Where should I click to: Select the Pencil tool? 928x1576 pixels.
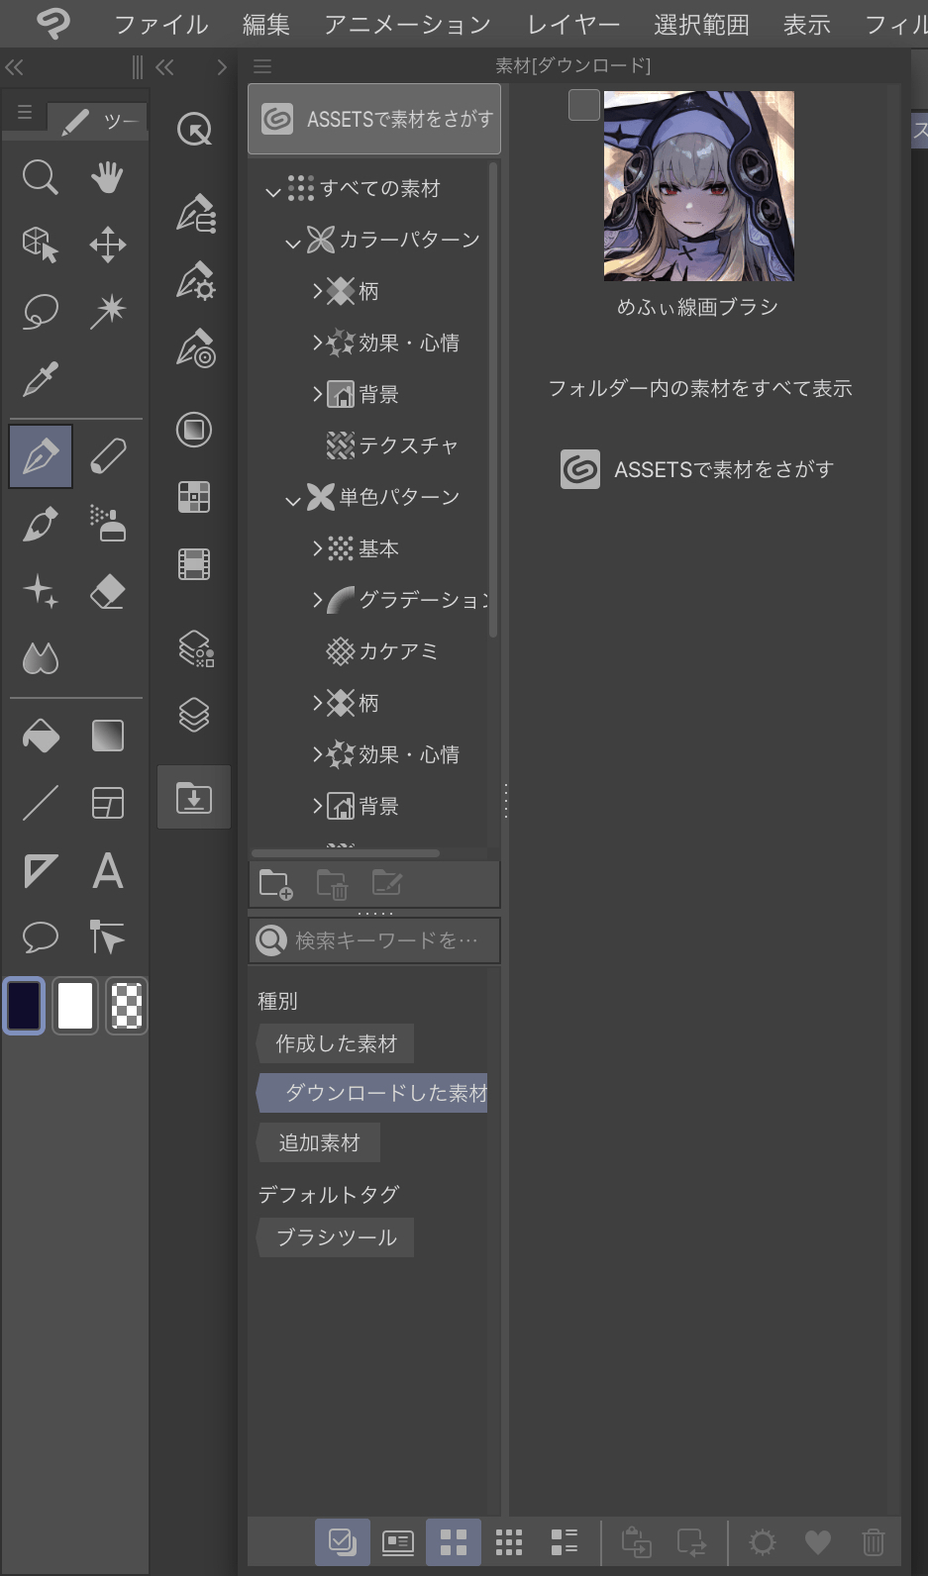tap(107, 456)
